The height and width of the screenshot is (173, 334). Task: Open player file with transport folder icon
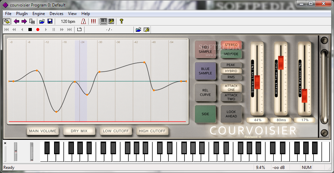click(139, 29)
